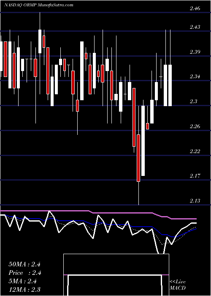Screen dimensions: 211x296
Task: Click the 2.43 price axis label
Action: [x=195, y=27]
